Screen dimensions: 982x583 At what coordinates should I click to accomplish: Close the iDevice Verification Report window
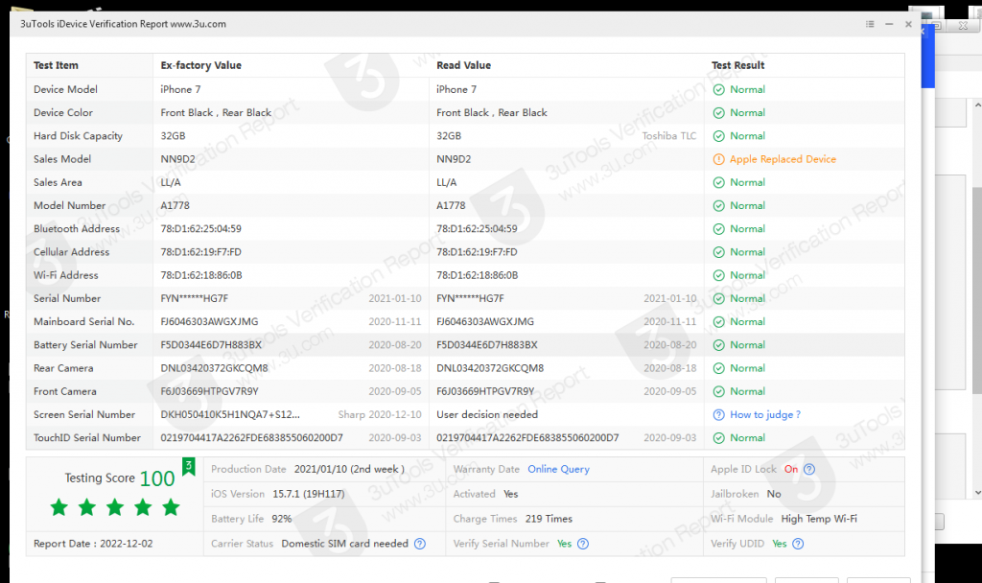[908, 24]
